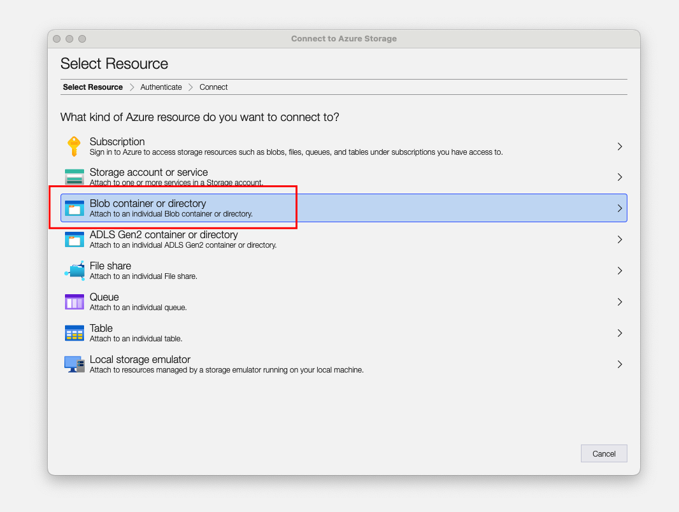This screenshot has height=512, width=679.
Task: Expand the Blob container row chevron
Action: click(x=620, y=208)
